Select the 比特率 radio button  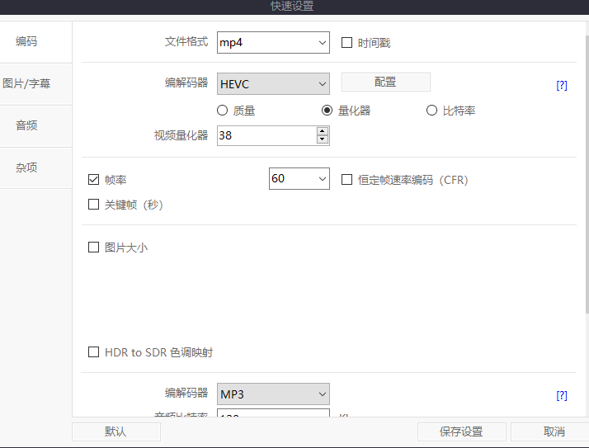click(x=431, y=111)
